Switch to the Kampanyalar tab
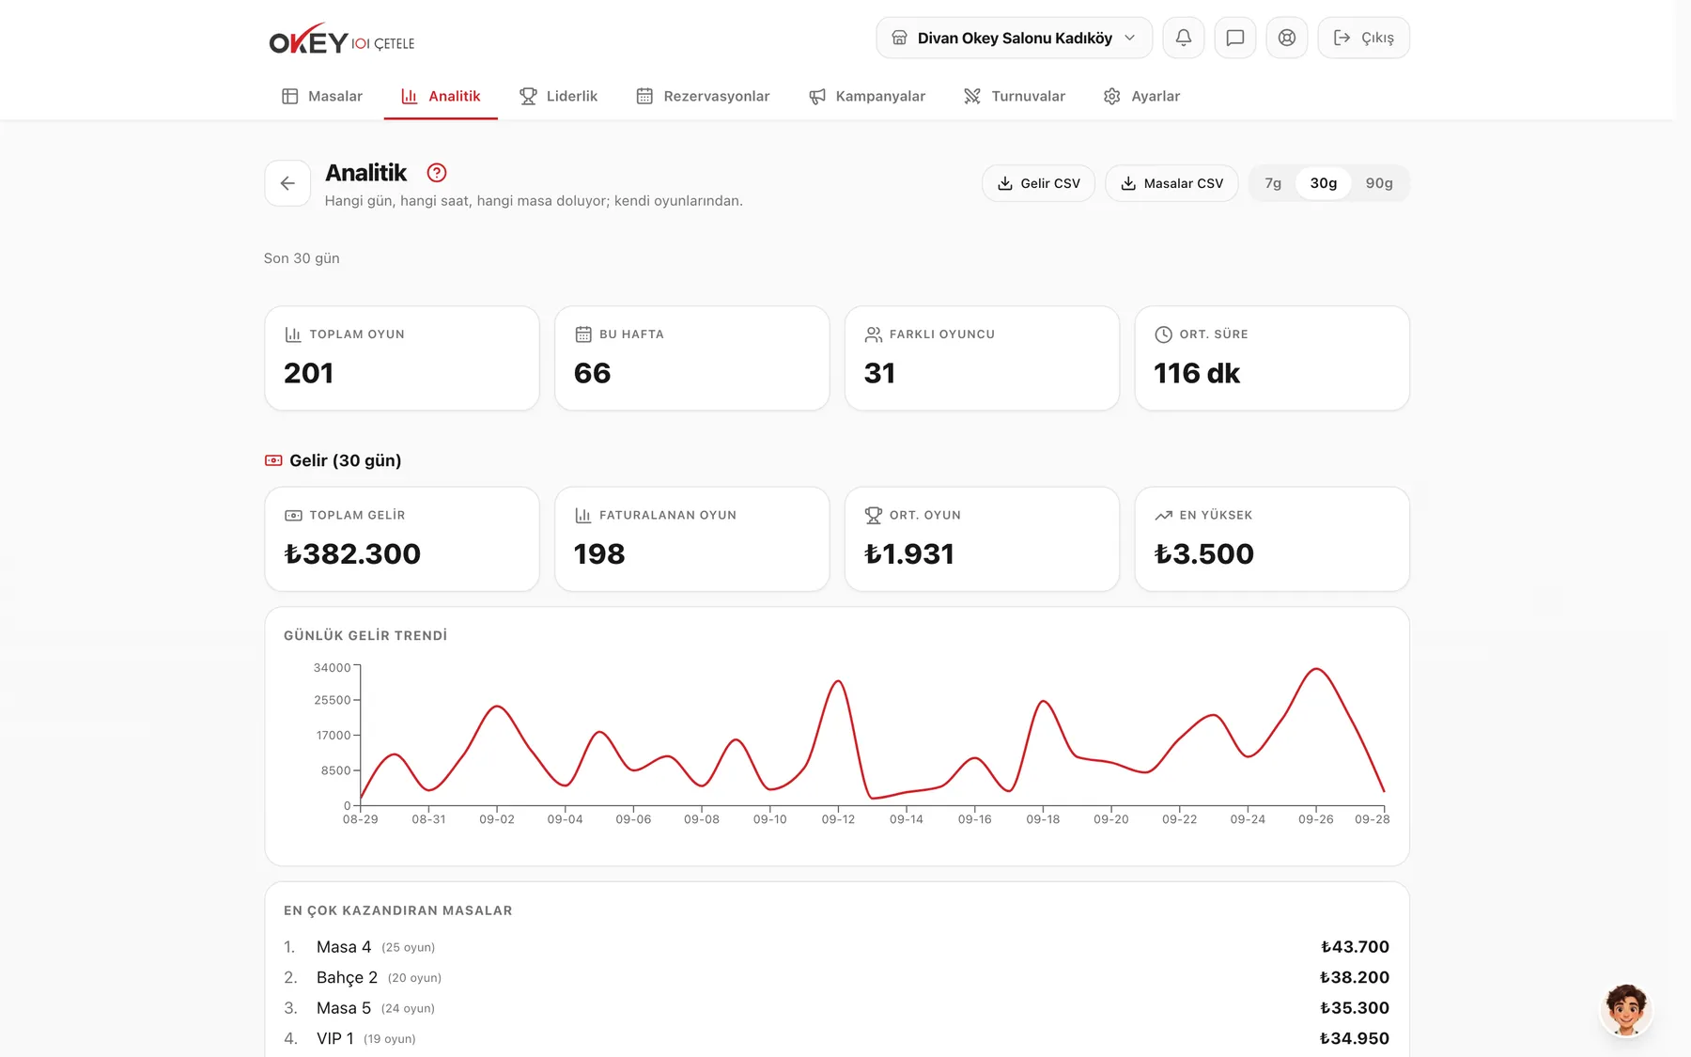 point(867,96)
